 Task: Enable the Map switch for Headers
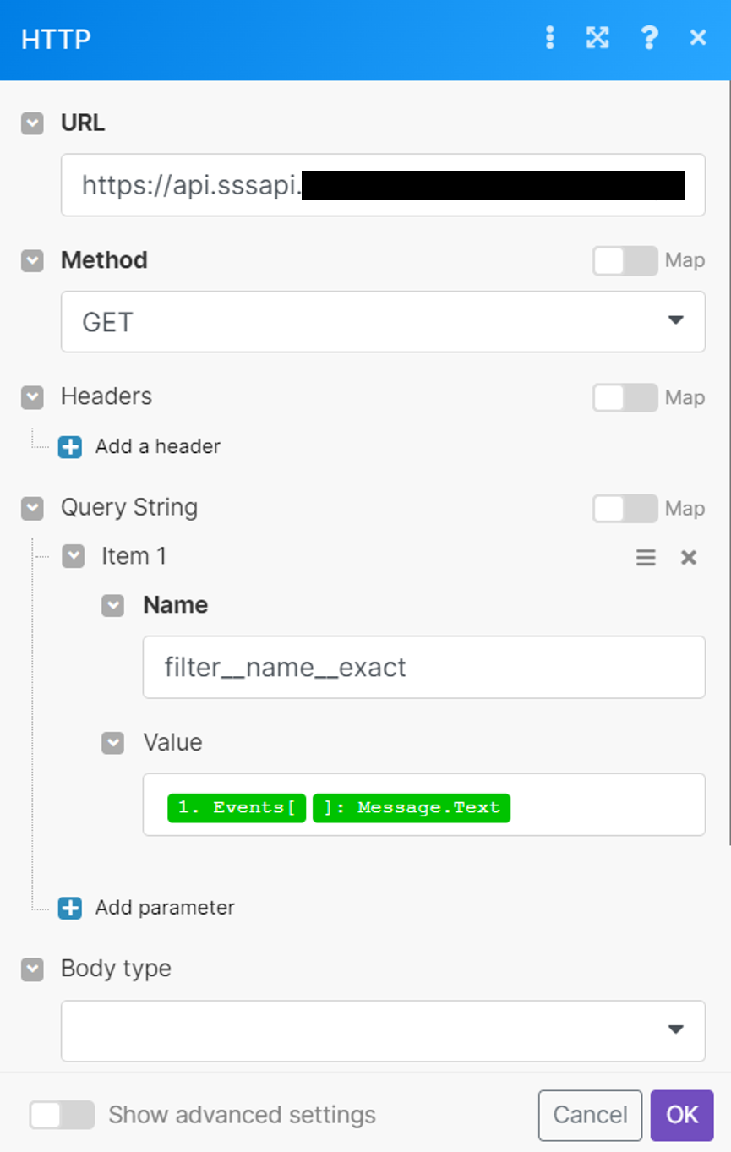625,397
